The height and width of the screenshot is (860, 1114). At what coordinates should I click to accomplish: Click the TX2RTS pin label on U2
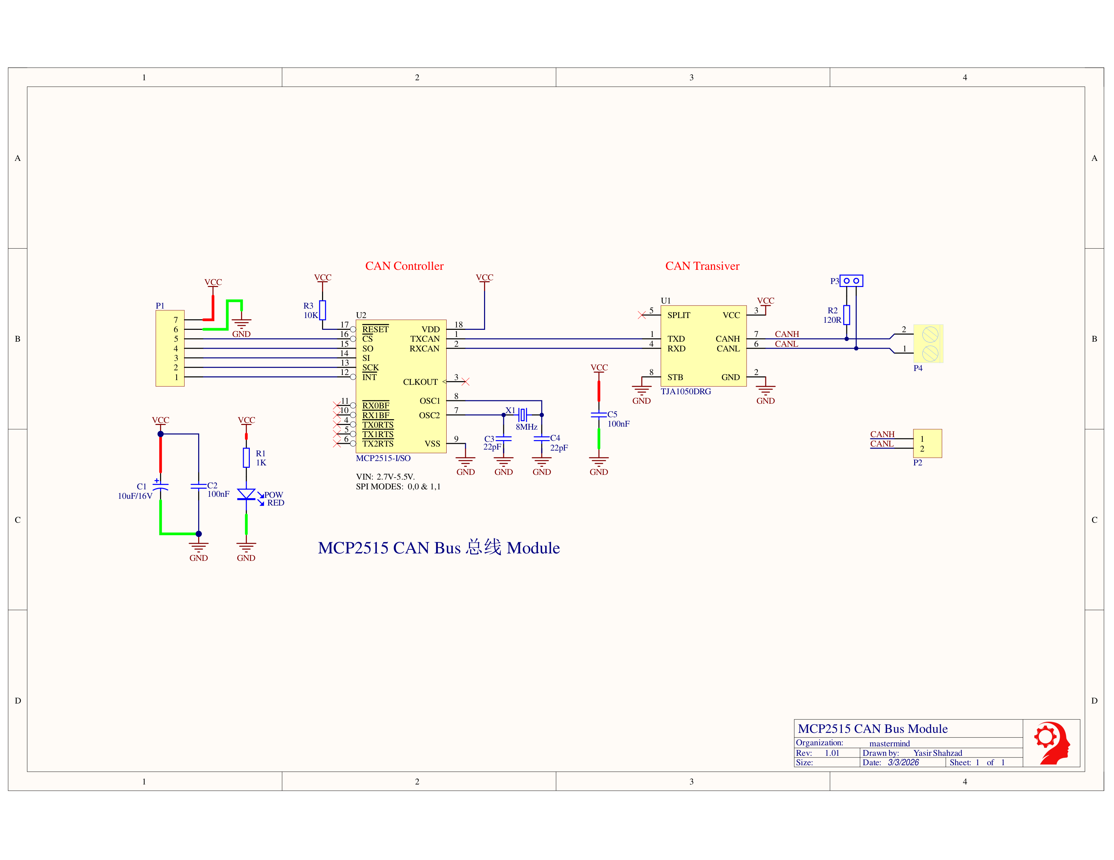point(377,444)
